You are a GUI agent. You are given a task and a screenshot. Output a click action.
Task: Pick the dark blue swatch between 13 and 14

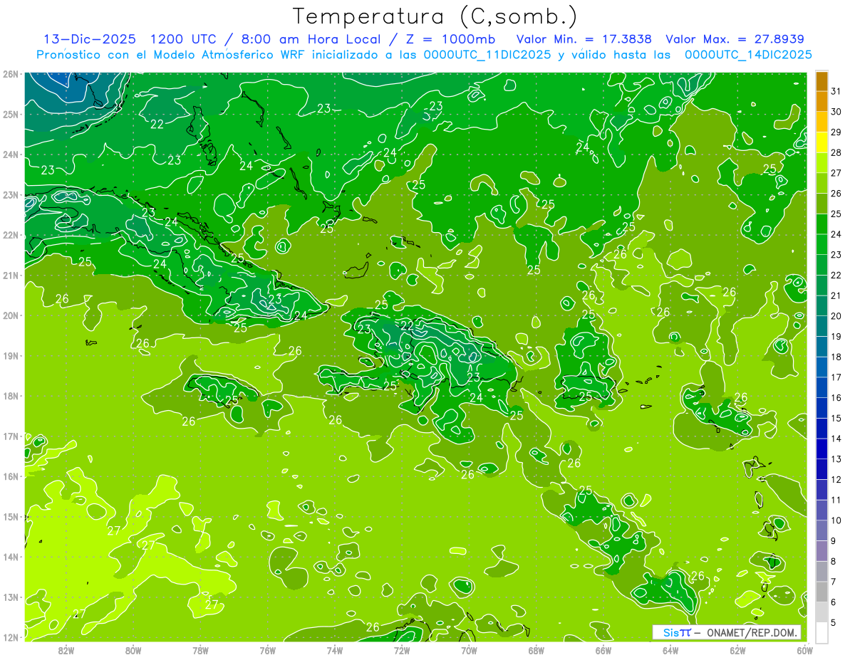pos(822,449)
